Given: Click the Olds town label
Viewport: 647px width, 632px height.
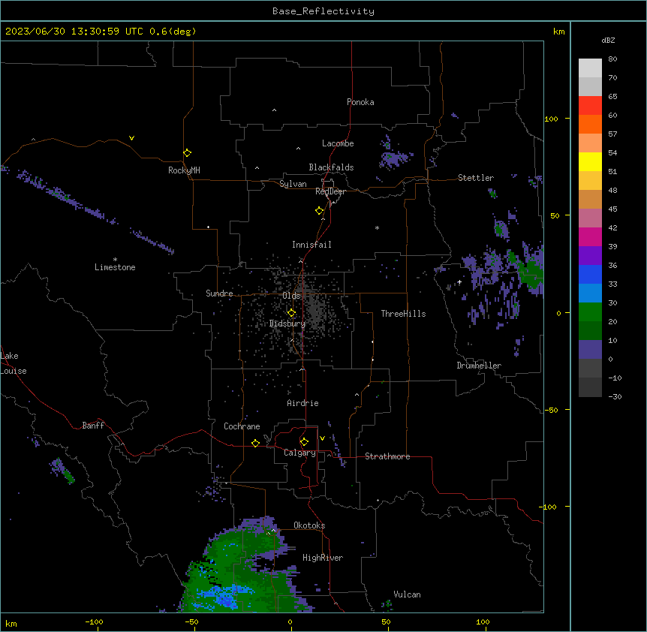Looking at the screenshot, I should [x=291, y=296].
